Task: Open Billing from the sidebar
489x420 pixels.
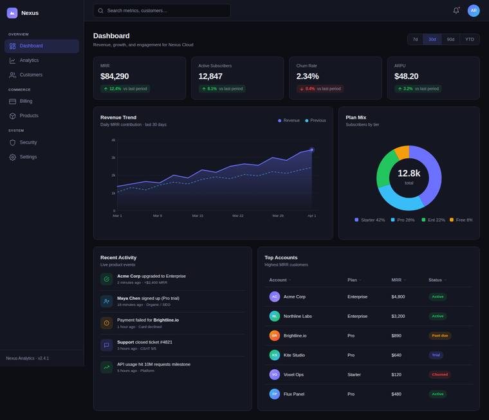Action: (x=42, y=102)
